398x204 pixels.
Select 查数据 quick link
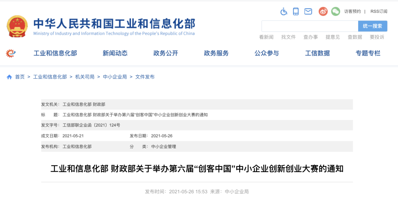tap(355, 37)
